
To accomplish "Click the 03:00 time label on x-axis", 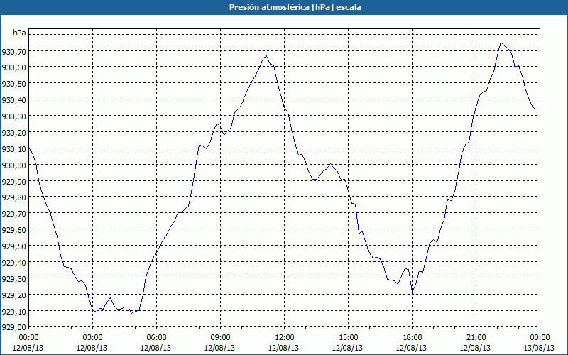I will pyautogui.click(x=92, y=338).
